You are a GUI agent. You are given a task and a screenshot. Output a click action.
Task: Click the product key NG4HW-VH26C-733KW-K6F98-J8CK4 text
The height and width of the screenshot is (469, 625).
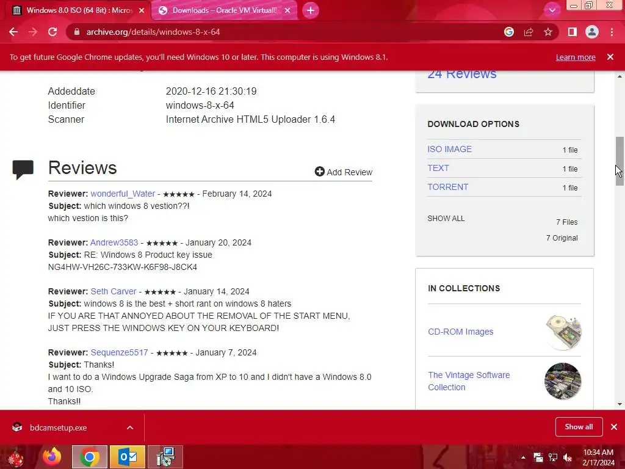click(x=122, y=267)
